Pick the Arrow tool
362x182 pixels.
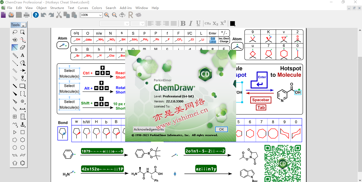tap(23, 71)
